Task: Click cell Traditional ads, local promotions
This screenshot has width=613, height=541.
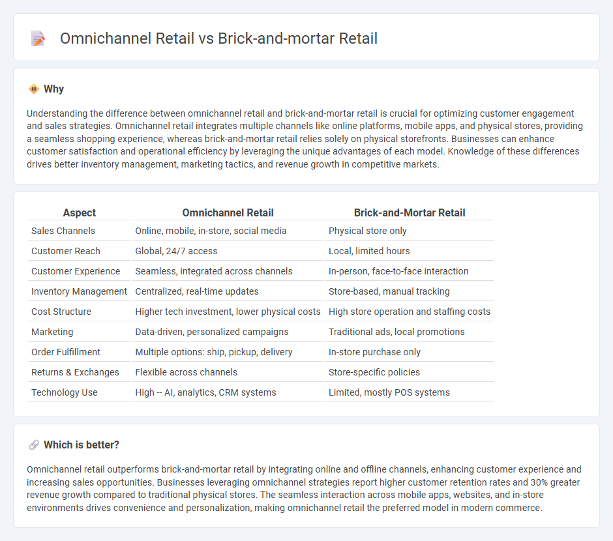Action: point(396,332)
